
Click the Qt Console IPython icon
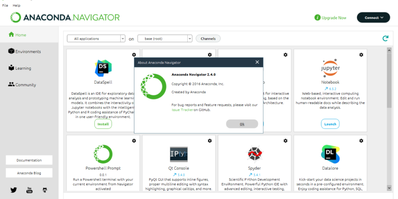point(179,154)
